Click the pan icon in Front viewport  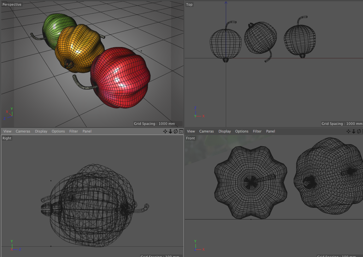(x=348, y=131)
